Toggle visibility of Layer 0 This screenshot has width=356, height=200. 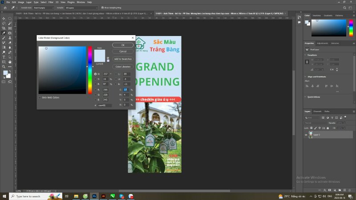tap(306, 134)
